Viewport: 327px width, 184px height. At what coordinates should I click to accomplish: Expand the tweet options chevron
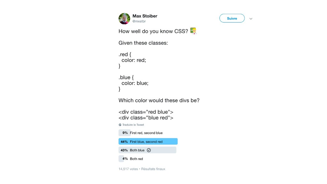(251, 19)
